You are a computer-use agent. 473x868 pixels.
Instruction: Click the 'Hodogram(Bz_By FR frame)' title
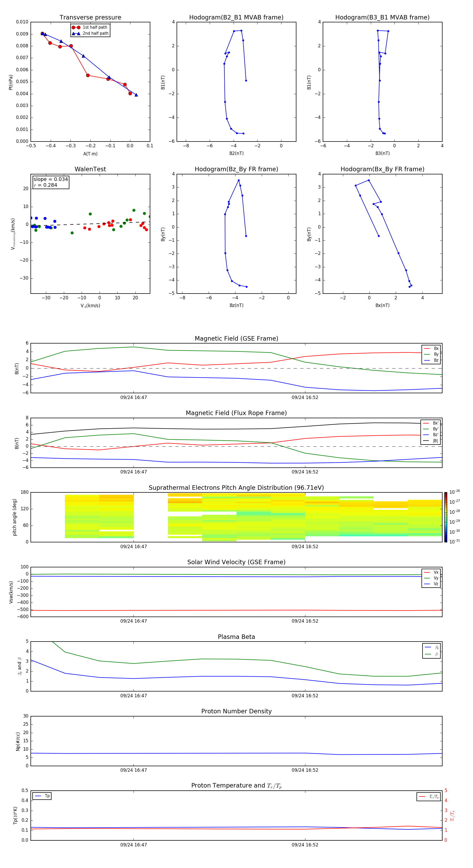(236, 169)
